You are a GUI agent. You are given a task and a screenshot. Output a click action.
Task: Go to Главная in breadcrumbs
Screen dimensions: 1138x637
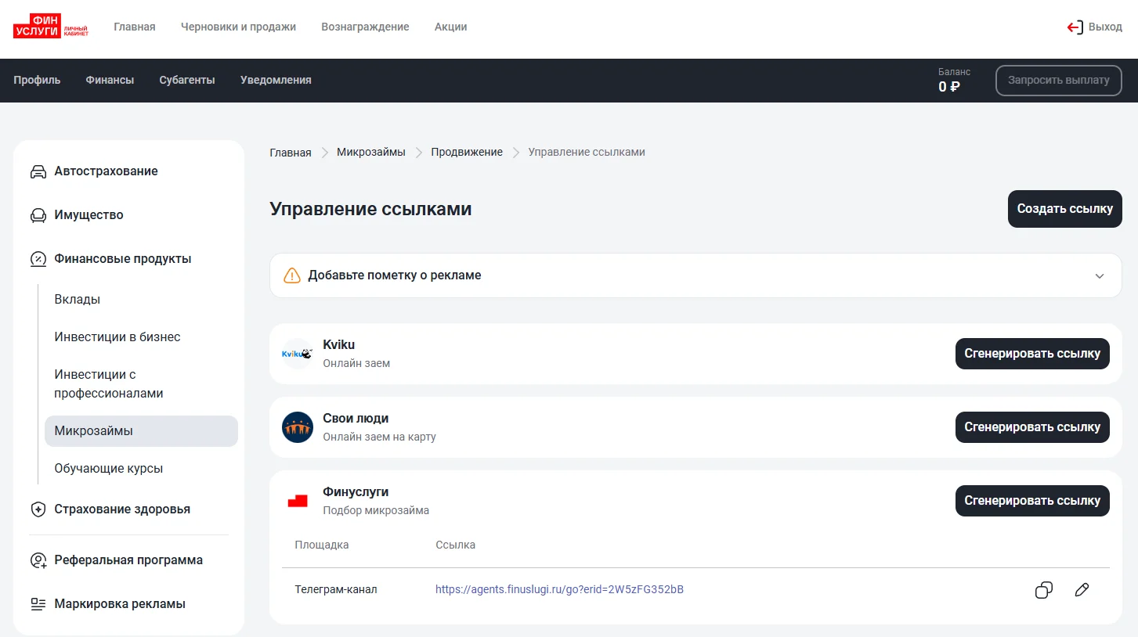291,153
